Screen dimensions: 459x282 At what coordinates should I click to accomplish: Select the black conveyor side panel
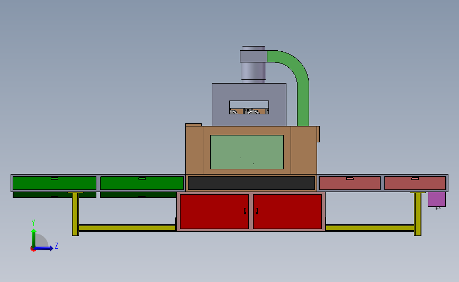pos(251,183)
